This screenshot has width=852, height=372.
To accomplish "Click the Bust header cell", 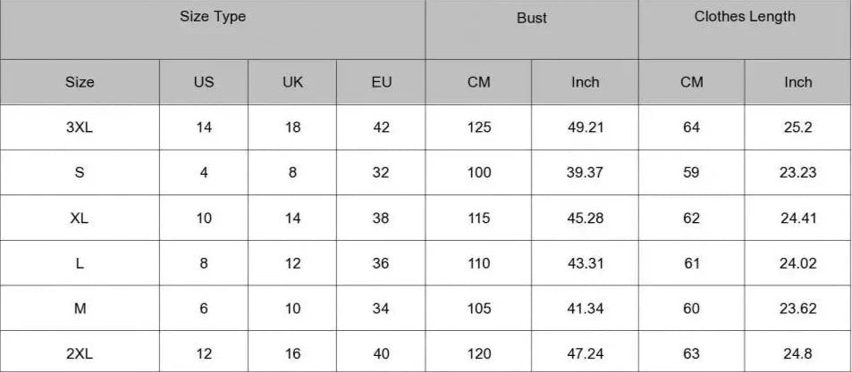I will click(532, 18).
